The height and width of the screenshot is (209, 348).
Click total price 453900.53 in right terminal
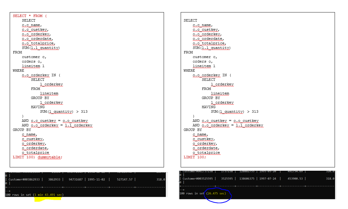pyautogui.click(x=297, y=179)
